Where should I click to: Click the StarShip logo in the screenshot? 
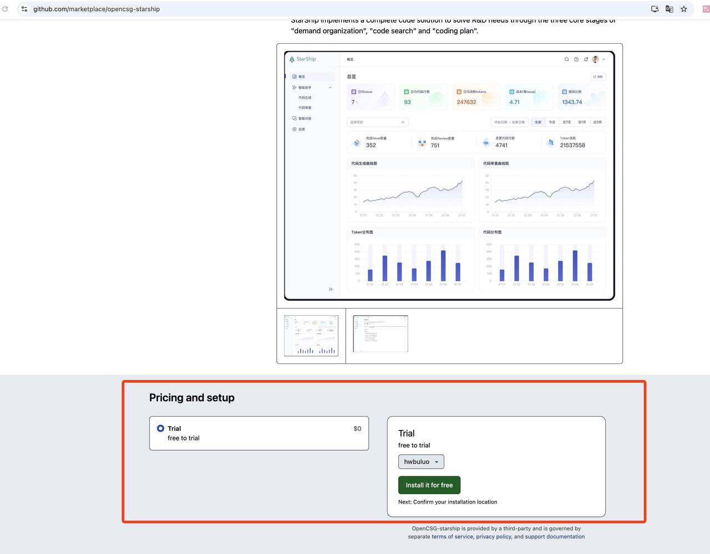(302, 59)
